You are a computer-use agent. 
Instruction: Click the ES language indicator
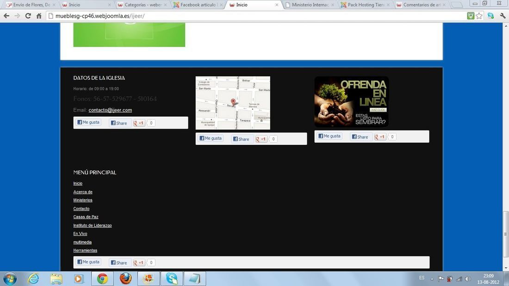click(x=422, y=278)
